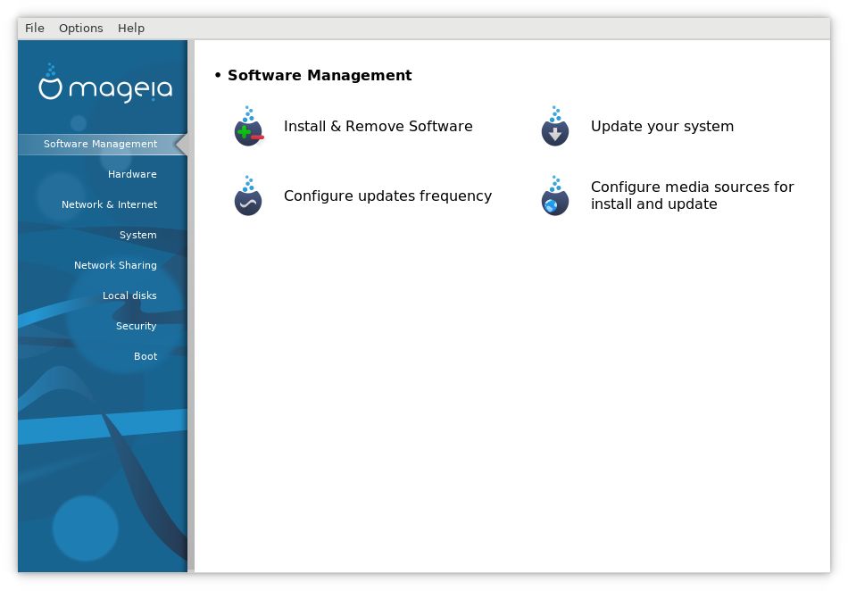The width and height of the screenshot is (848, 591).
Task: Open the Help menu
Action: point(131,28)
